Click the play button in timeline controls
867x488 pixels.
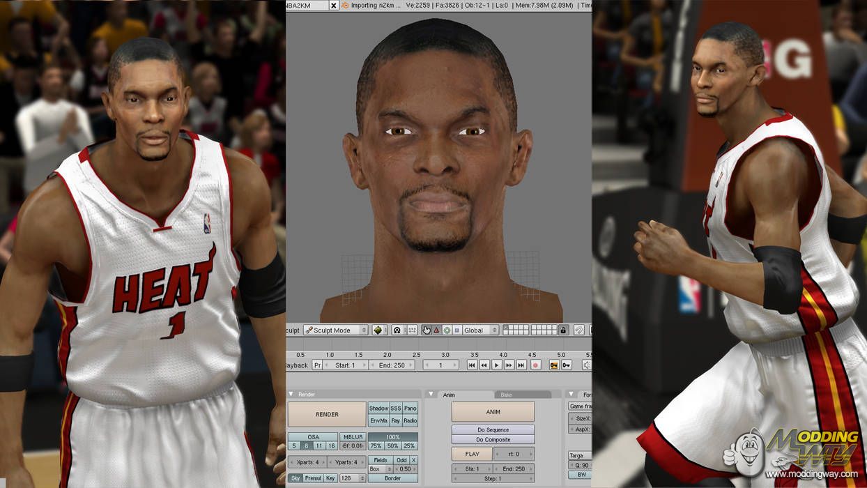(x=496, y=365)
